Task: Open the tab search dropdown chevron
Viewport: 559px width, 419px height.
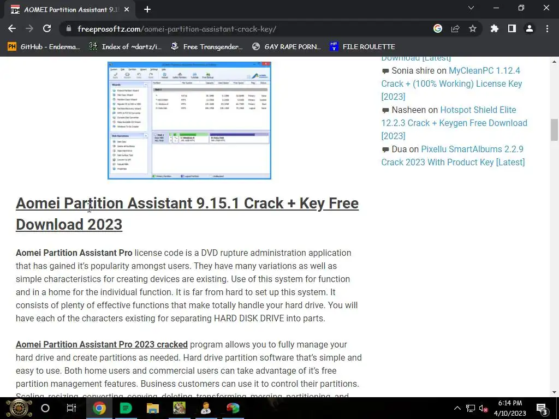Action: [471, 8]
